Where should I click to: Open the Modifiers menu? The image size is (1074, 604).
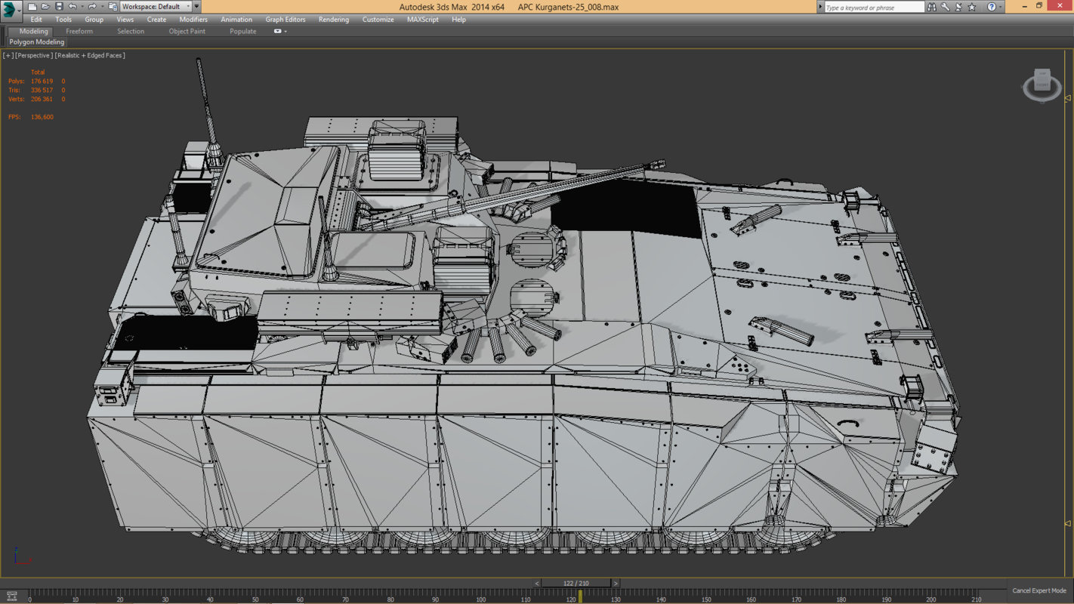pyautogui.click(x=193, y=20)
